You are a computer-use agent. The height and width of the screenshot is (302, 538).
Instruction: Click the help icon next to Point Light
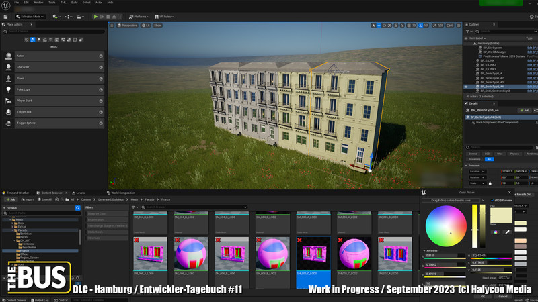coord(101,89)
